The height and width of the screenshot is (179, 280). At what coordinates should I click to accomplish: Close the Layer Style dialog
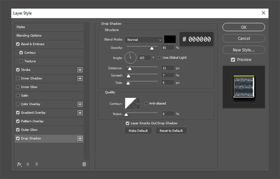(x=263, y=13)
